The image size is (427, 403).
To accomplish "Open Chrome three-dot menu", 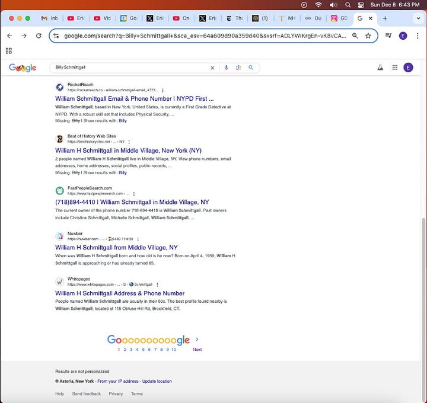I will point(418,36).
